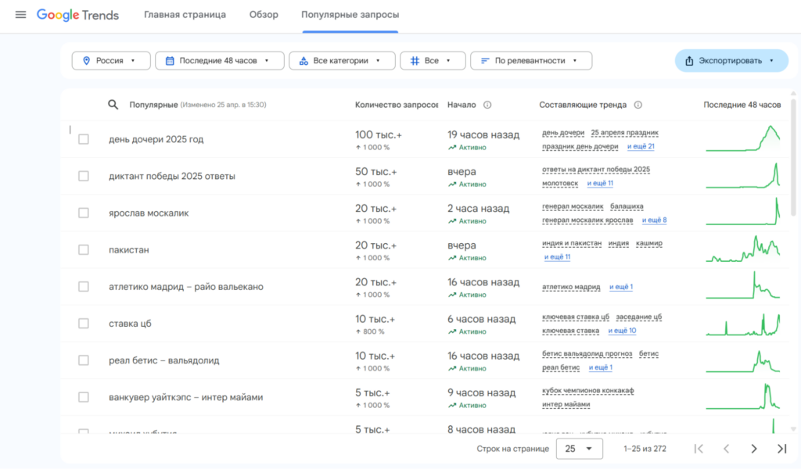This screenshot has width=801, height=469.
Task: Go to the first page of results
Action: [699, 449]
